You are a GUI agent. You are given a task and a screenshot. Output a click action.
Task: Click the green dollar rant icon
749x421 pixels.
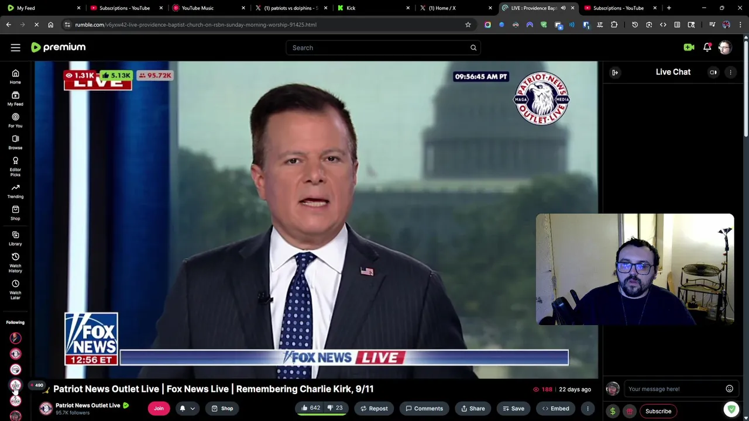613,411
